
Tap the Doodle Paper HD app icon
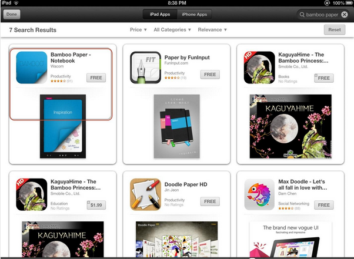pos(145,194)
